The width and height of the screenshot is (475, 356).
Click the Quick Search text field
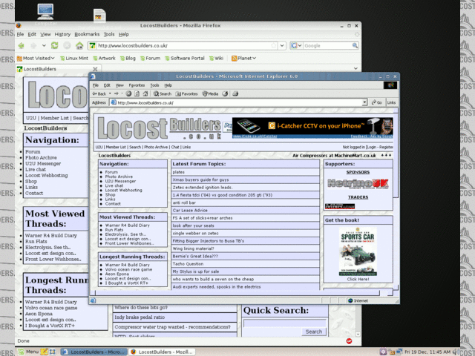(284, 323)
